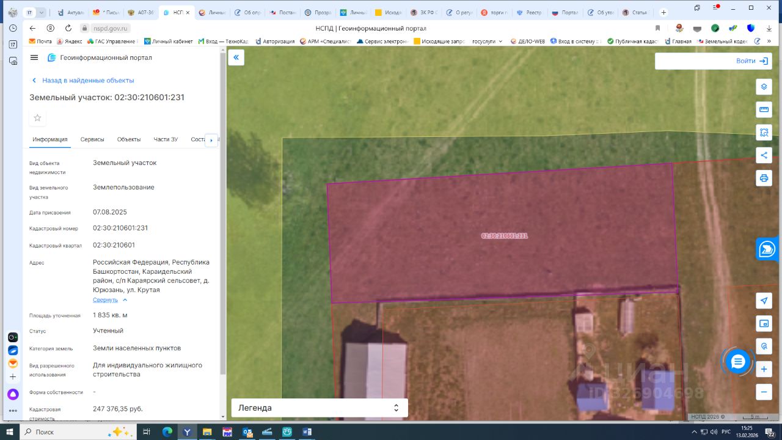Viewport: 782px width, 440px height.
Task: Click Земли населенных пунктов category value
Action: point(137,348)
